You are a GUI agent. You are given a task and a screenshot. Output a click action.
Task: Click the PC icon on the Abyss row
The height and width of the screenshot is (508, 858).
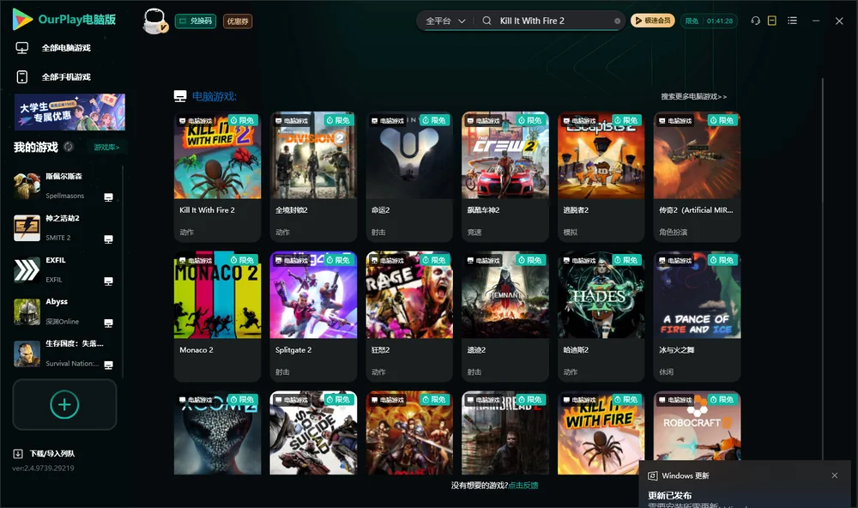[x=108, y=323]
